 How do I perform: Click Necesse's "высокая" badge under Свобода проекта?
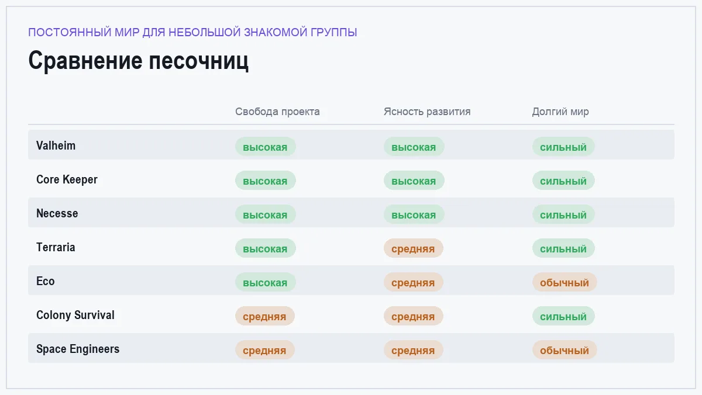265,214
